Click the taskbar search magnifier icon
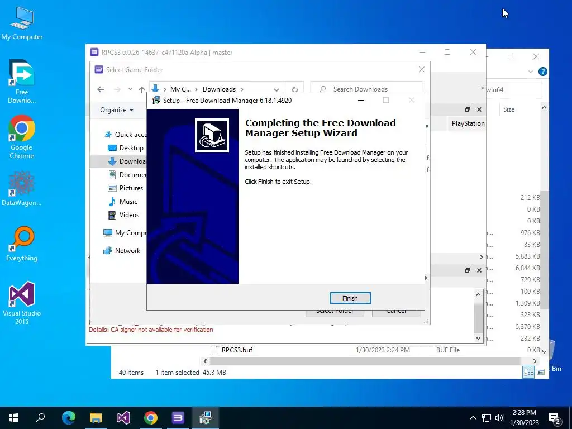The height and width of the screenshot is (429, 572). [40, 418]
